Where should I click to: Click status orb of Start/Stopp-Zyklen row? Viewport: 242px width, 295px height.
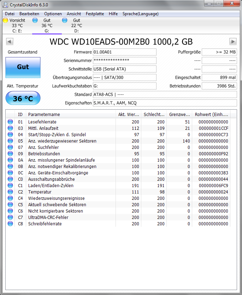point(10,134)
